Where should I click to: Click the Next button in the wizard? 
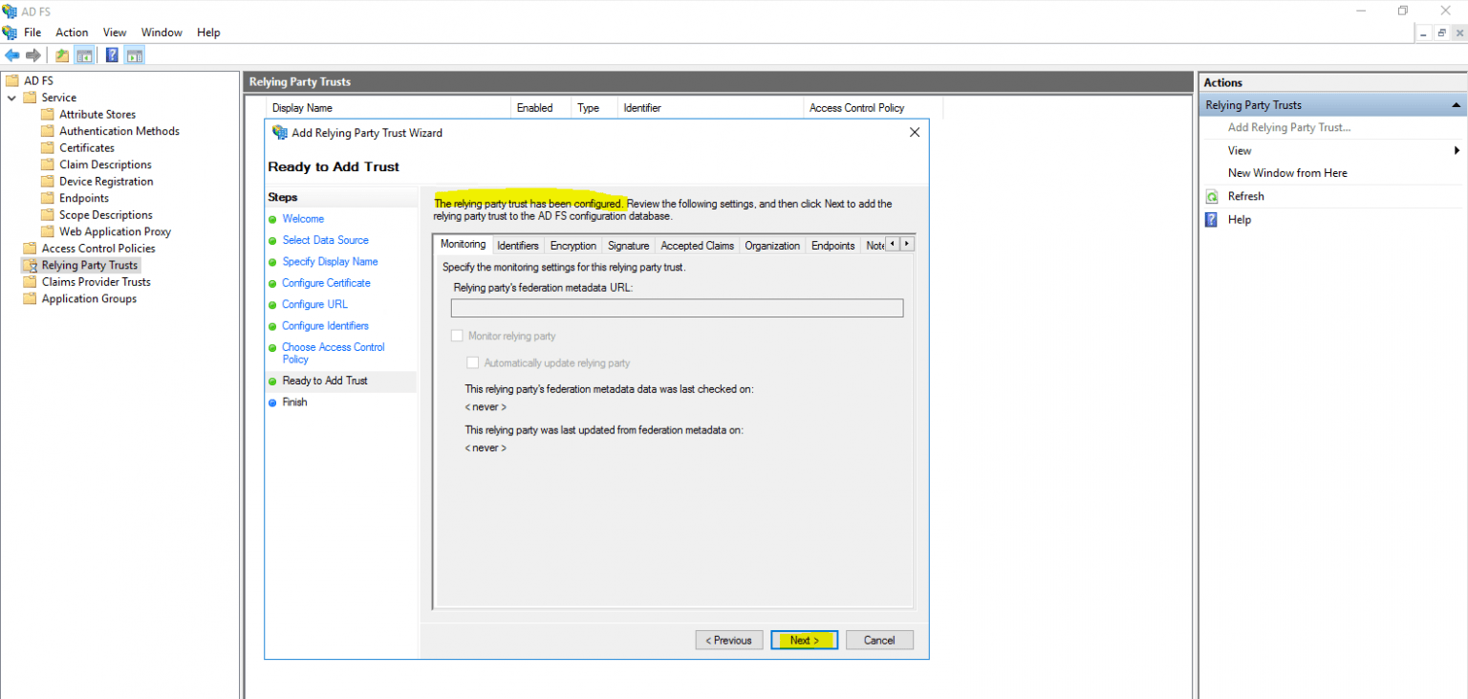tap(804, 640)
